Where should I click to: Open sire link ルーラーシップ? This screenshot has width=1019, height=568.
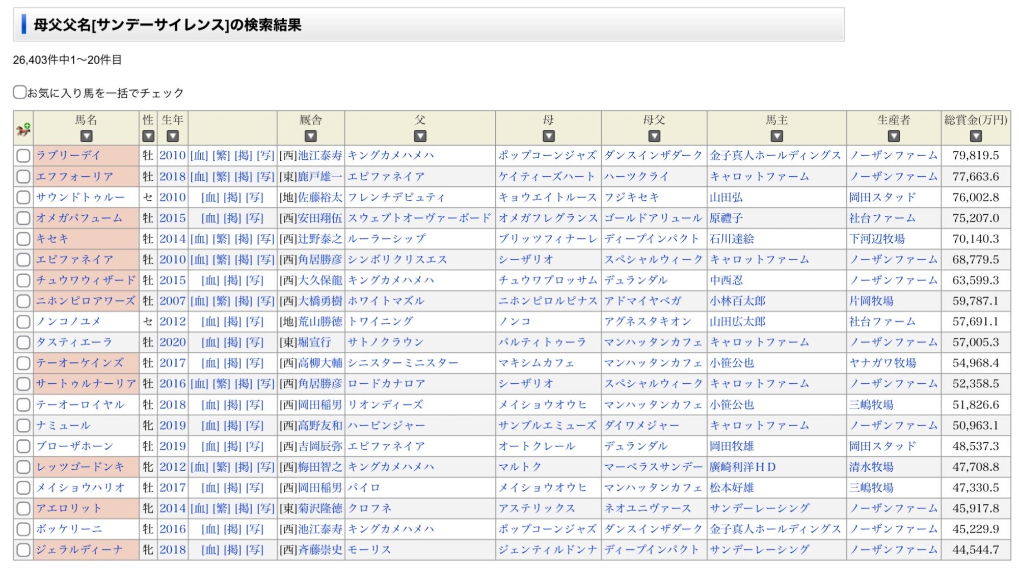tap(386, 239)
